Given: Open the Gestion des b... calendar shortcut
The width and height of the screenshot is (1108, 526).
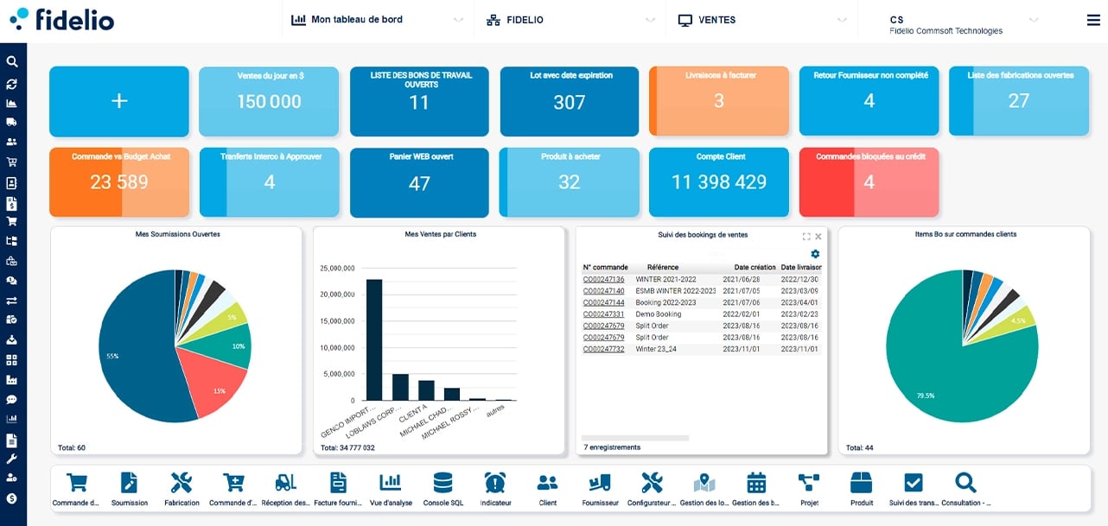Looking at the screenshot, I should coord(756,489).
